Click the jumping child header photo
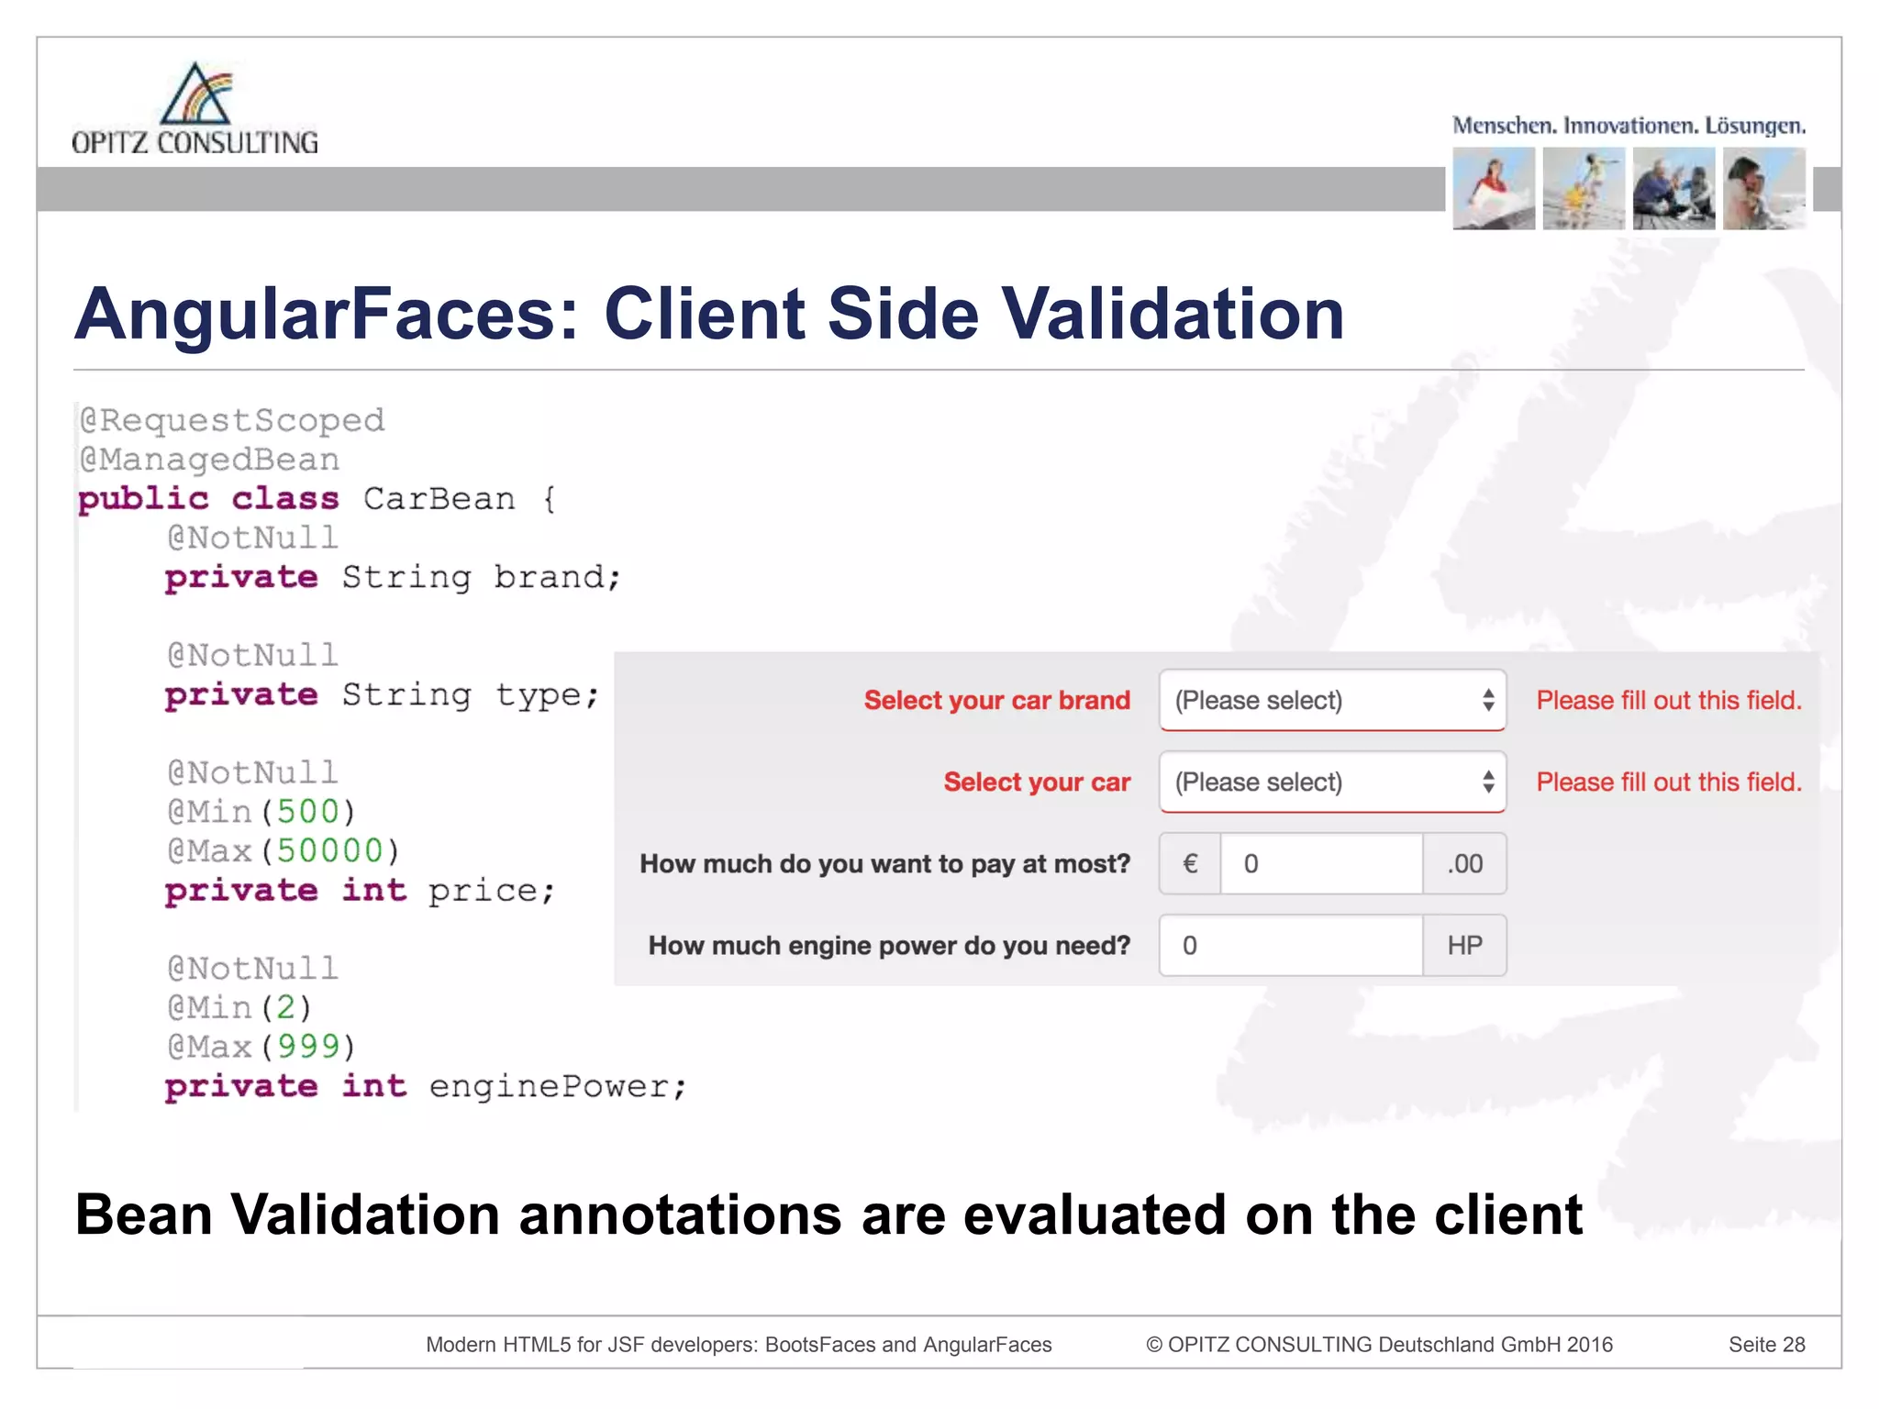1879x1409 pixels. (x=1584, y=188)
